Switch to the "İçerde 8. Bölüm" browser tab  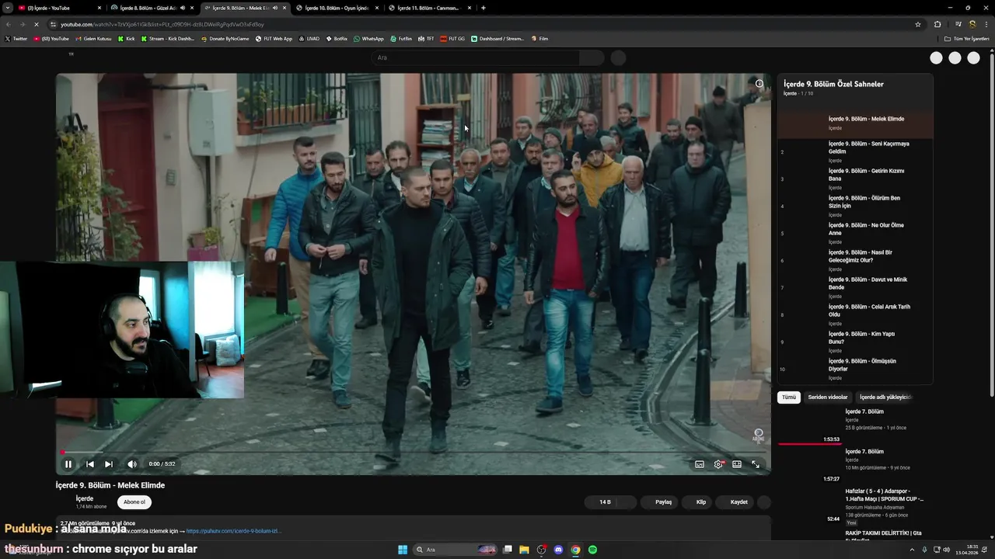click(152, 8)
